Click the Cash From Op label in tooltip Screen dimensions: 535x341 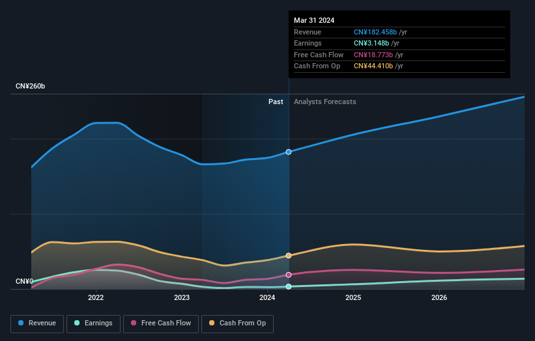[317, 66]
